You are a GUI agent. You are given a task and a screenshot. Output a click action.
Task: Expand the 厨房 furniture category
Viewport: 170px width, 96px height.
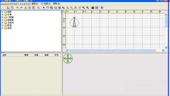2,12
